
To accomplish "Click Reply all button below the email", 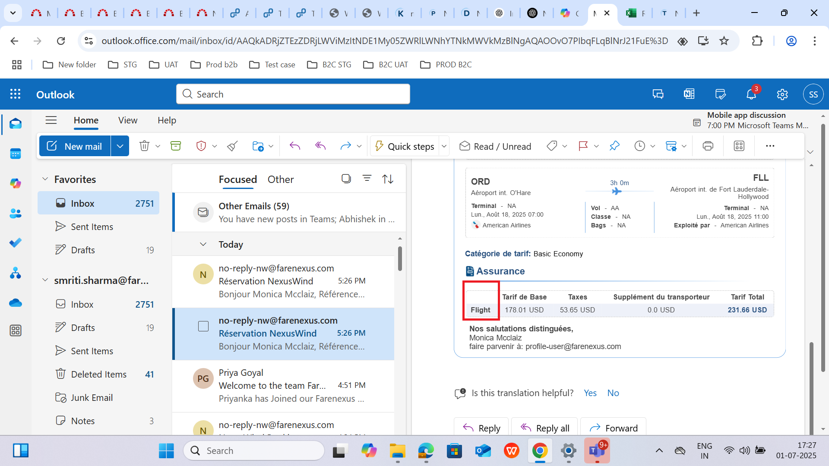I will [545, 428].
